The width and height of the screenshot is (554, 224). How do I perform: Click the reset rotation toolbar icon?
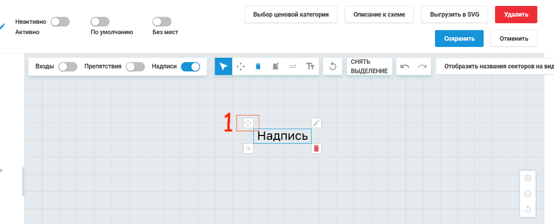pos(333,66)
